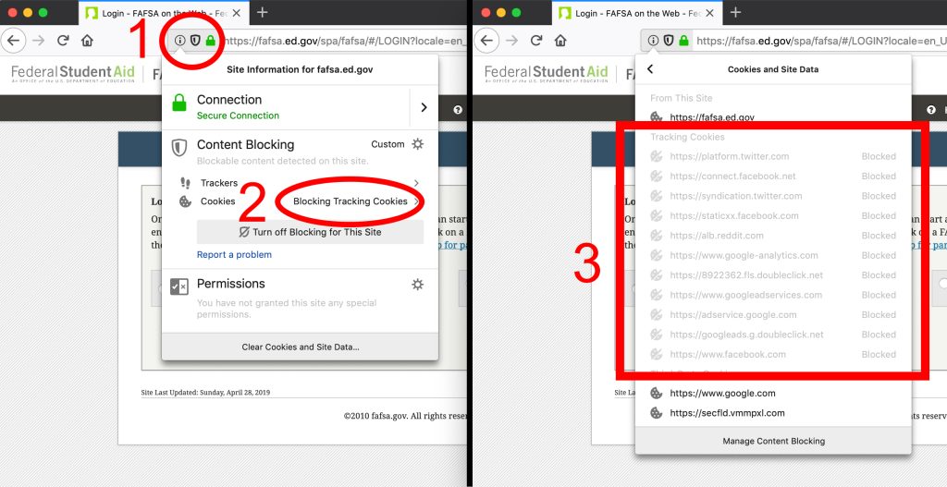Click Back button in right browser window

coord(486,41)
